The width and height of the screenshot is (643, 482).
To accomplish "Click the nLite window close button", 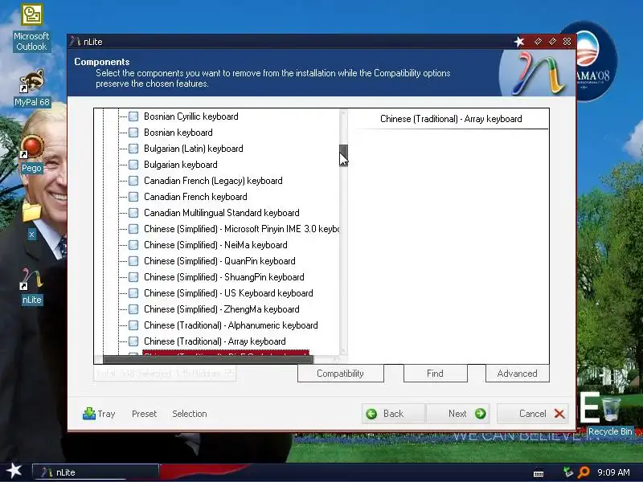I will click(x=567, y=42).
